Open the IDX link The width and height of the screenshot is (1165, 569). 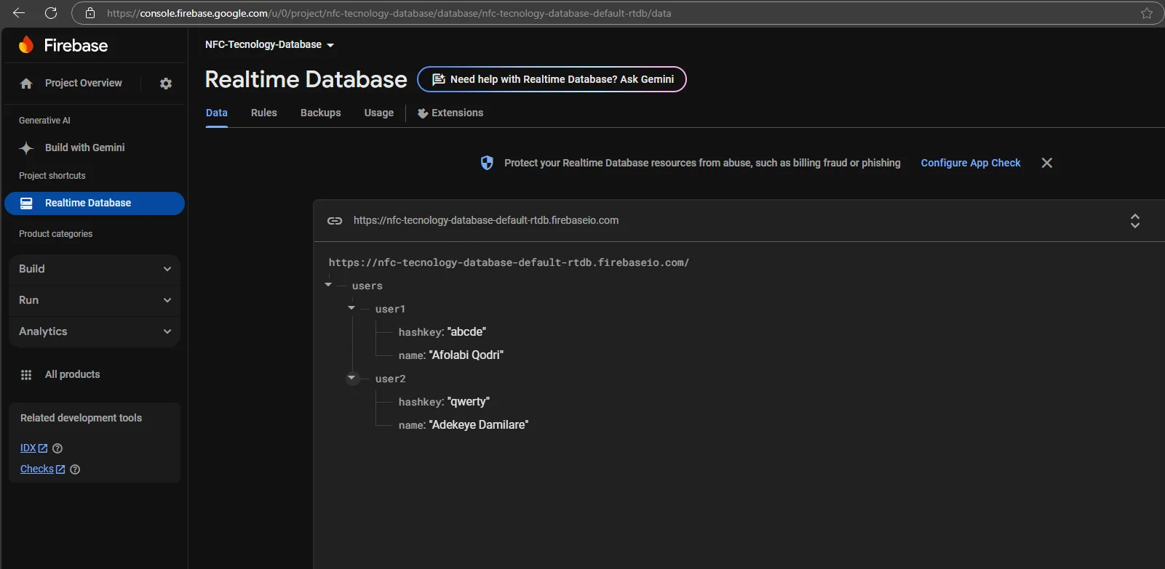(x=33, y=448)
